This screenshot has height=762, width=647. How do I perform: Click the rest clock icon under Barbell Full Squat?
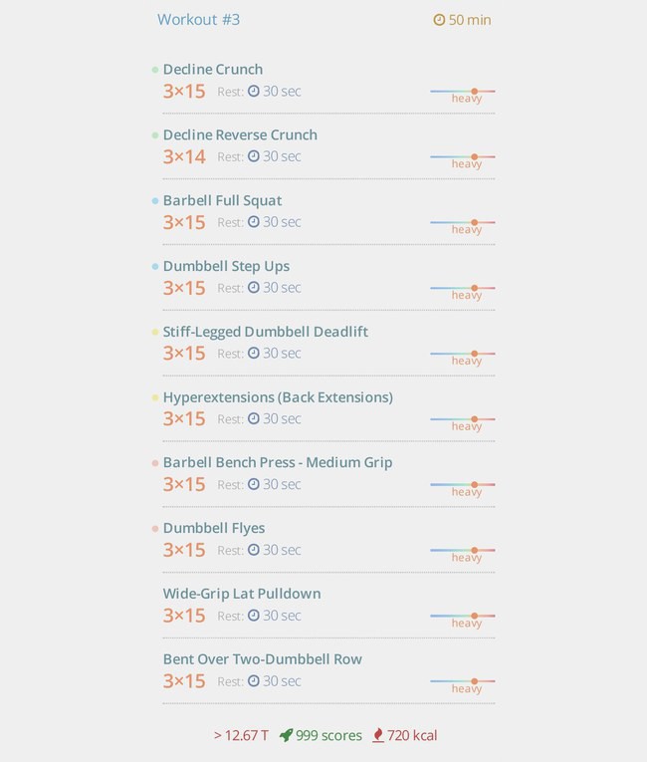coord(254,222)
